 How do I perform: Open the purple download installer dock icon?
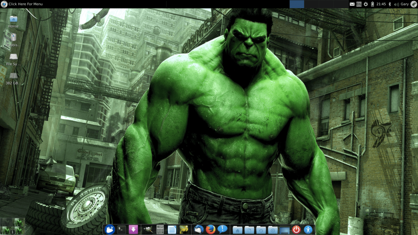[x=133, y=229]
